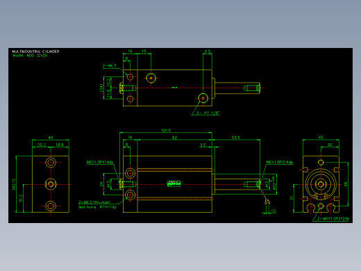Click the '82' body length dimension

click(x=174, y=138)
